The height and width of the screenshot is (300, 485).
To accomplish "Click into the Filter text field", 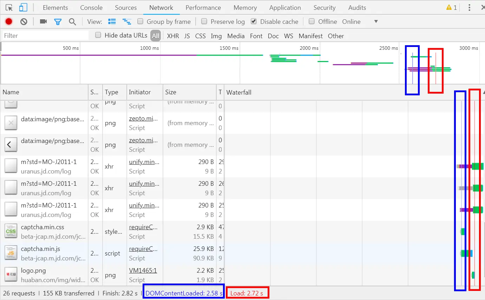I will click(x=46, y=35).
